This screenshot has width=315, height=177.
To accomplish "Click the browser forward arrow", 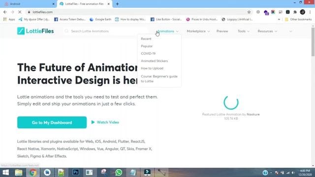I will click(x=12, y=12).
